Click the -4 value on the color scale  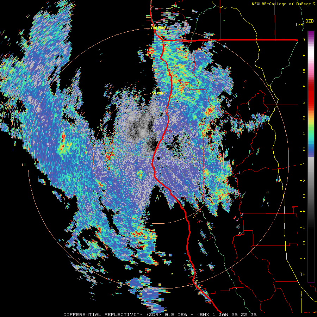pos(303,212)
